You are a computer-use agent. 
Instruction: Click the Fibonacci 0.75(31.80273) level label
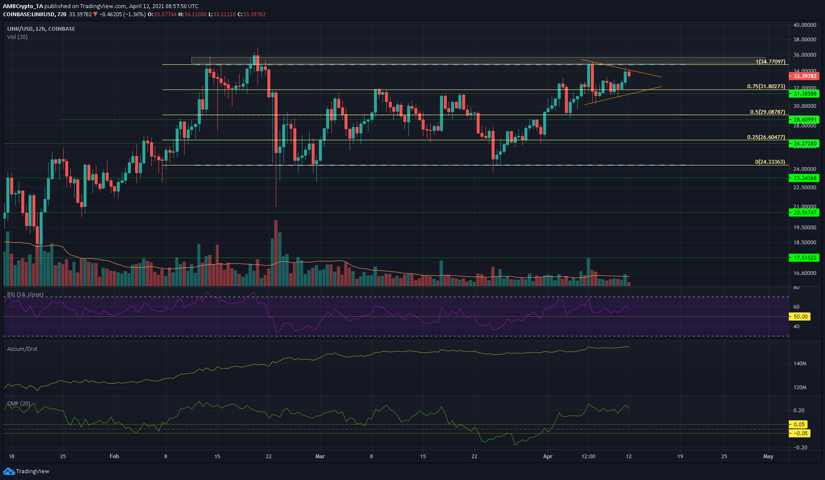(x=766, y=86)
